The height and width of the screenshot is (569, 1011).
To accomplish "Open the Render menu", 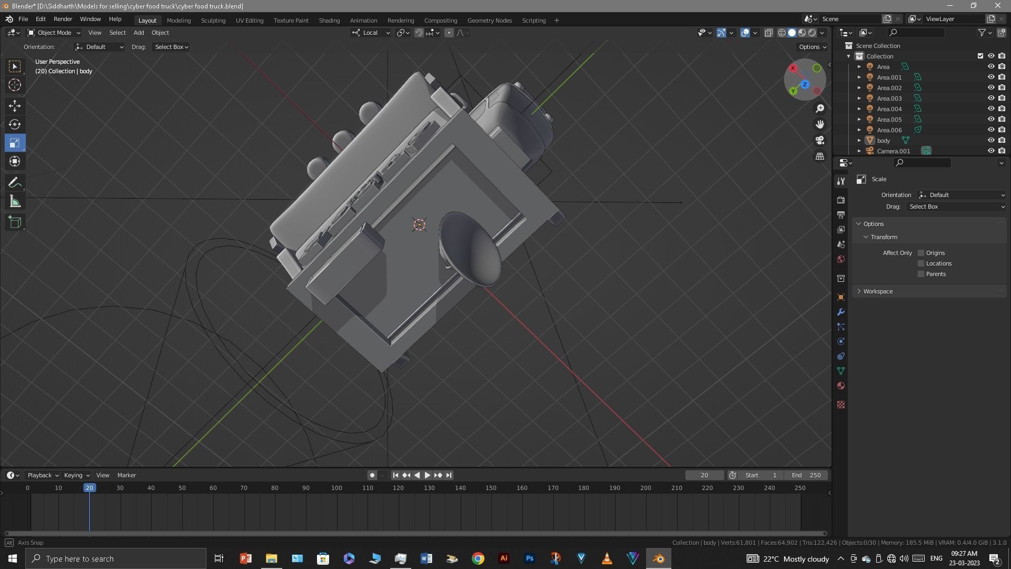I will click(63, 19).
